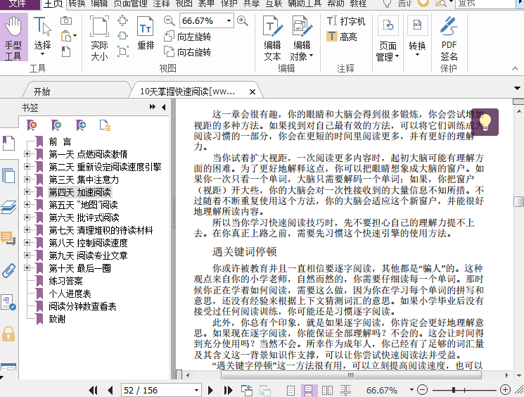Go to the last page

(x=229, y=390)
